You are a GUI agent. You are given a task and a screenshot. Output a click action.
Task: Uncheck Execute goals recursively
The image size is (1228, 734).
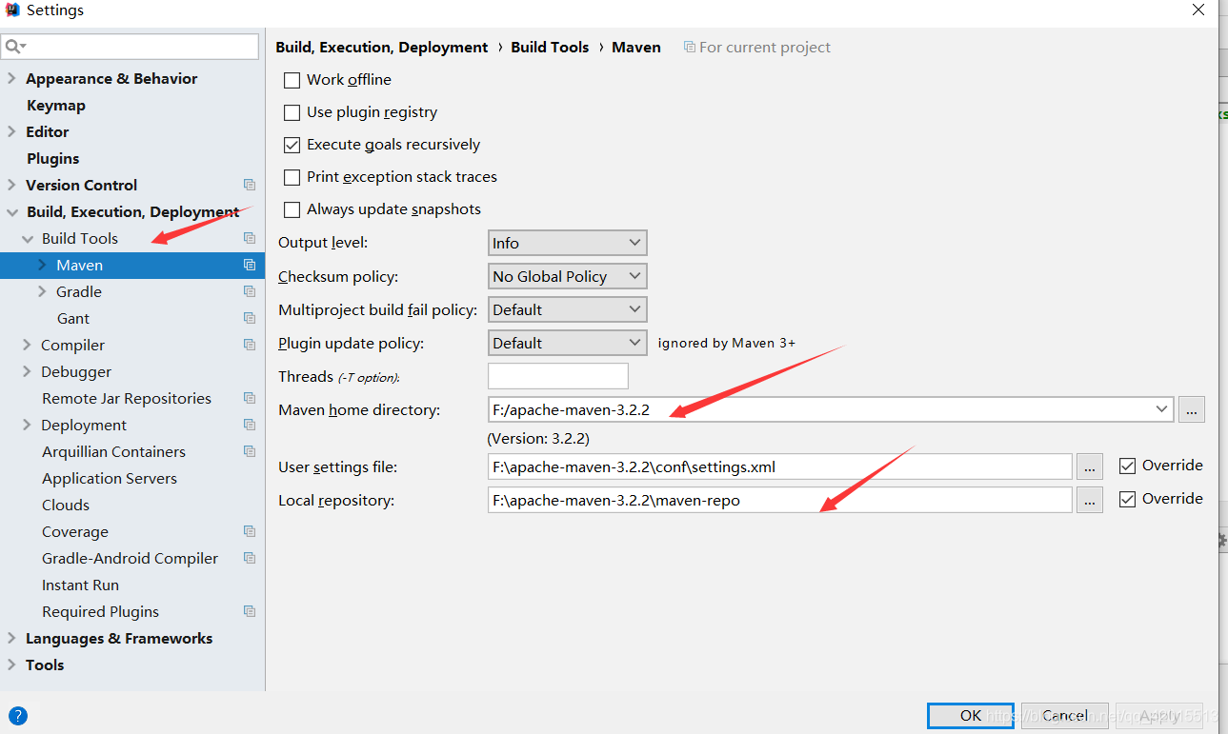(x=292, y=145)
